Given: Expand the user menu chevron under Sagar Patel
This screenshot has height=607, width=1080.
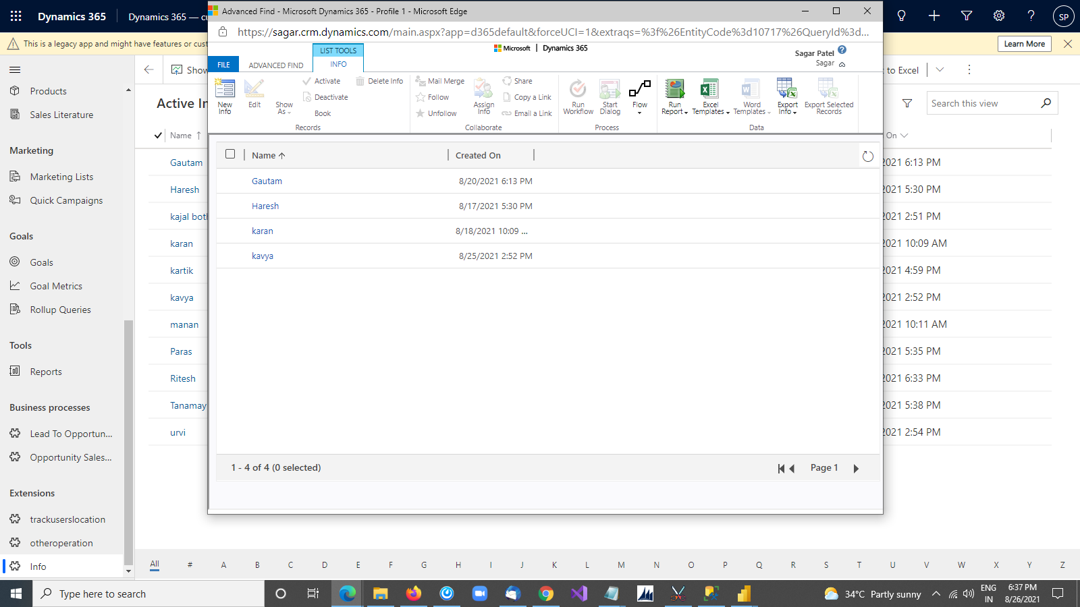Looking at the screenshot, I should click(x=842, y=64).
